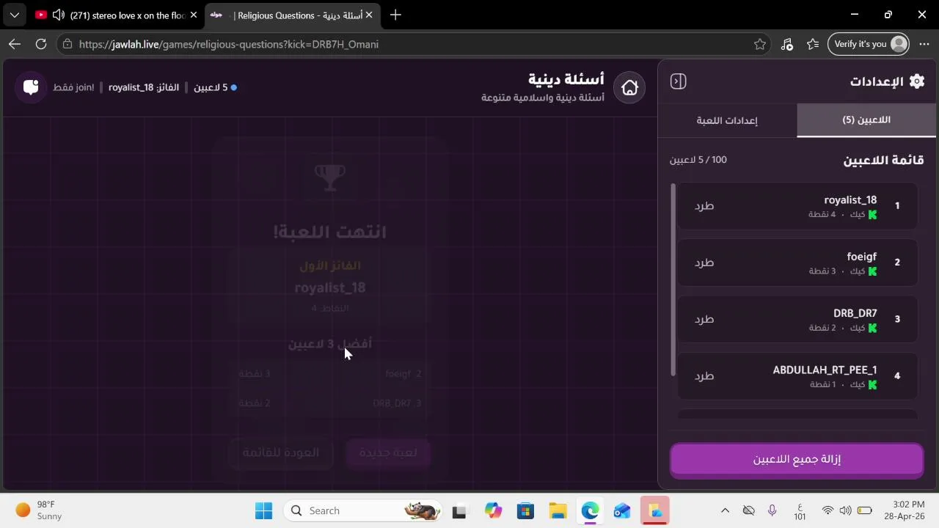Screen dimensions: 939x528
Task: Click العودة للقائمة button
Action: point(281,452)
